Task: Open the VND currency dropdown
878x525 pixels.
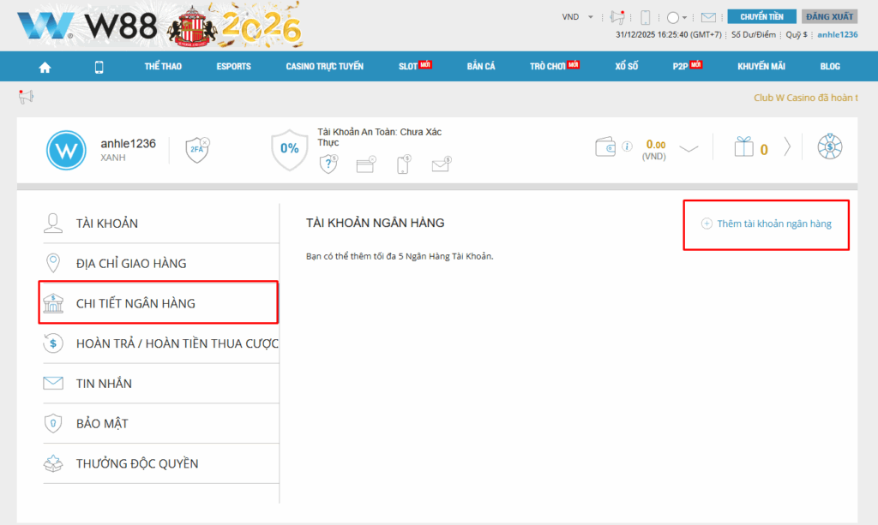Action: point(576,17)
